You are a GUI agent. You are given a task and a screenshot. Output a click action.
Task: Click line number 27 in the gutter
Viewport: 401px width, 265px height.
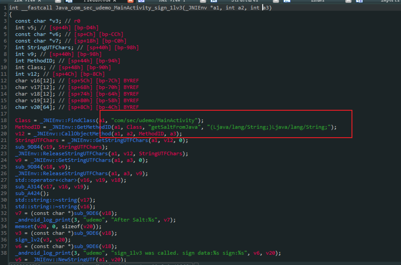(4, 180)
